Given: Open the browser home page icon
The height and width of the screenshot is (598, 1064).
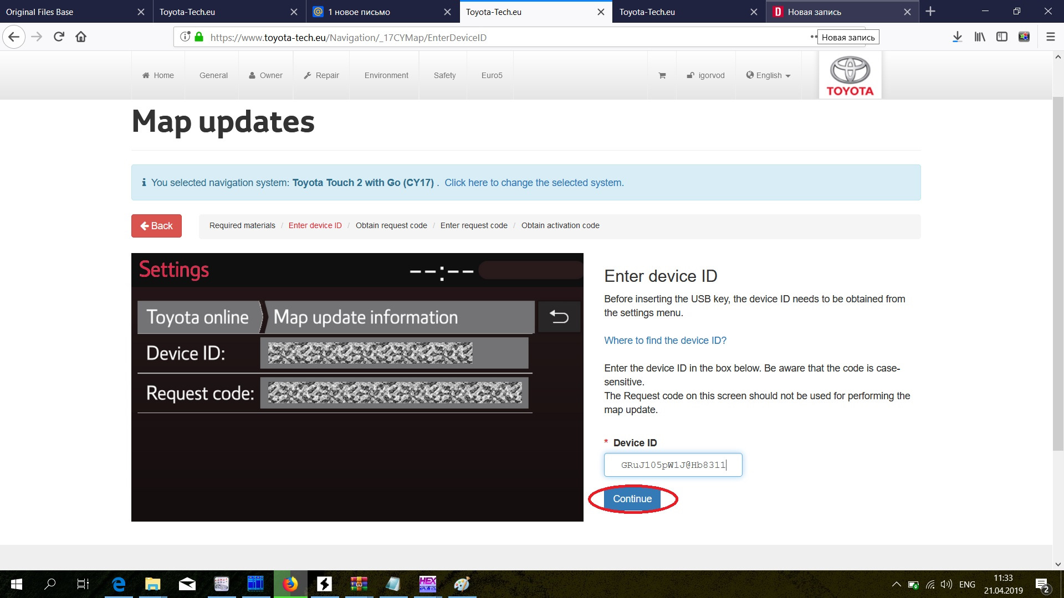Looking at the screenshot, I should 81,37.
